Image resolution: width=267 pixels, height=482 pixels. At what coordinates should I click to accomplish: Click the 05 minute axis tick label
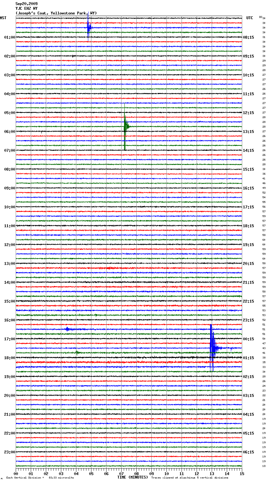click(x=91, y=474)
